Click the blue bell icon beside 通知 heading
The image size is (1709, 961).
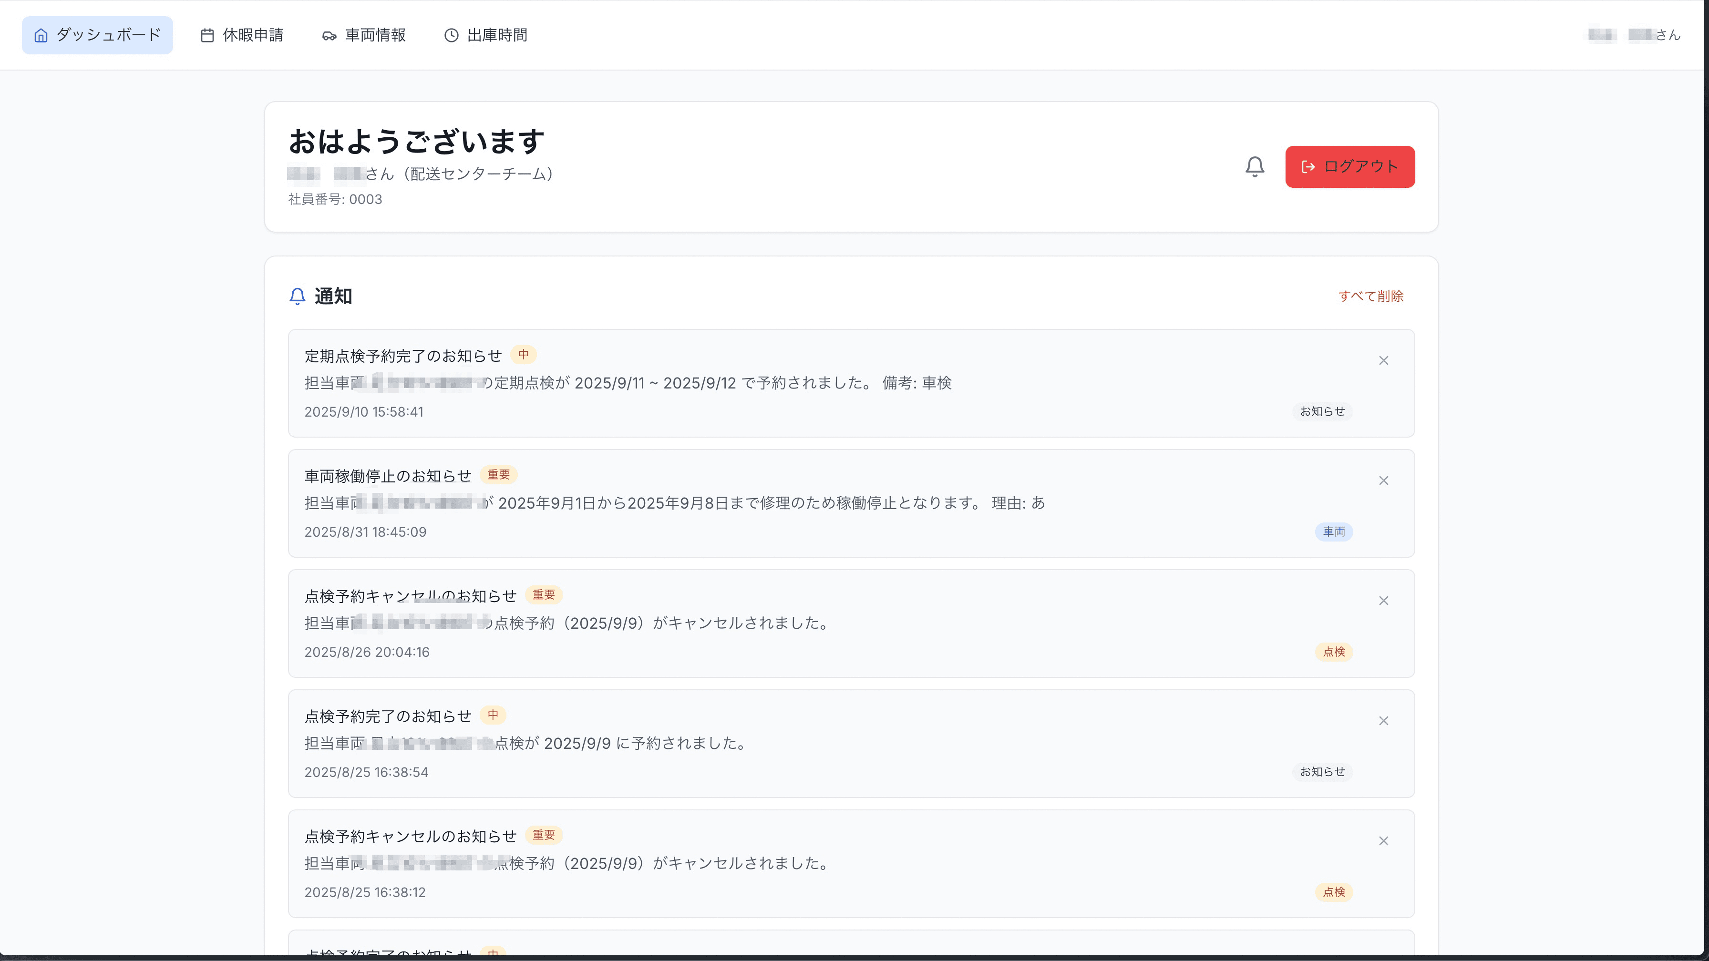[x=297, y=296]
